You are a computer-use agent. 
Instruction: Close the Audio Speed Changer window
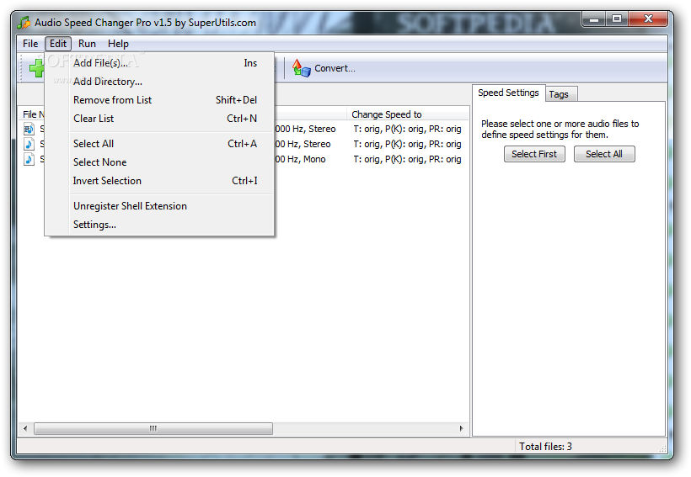648,19
